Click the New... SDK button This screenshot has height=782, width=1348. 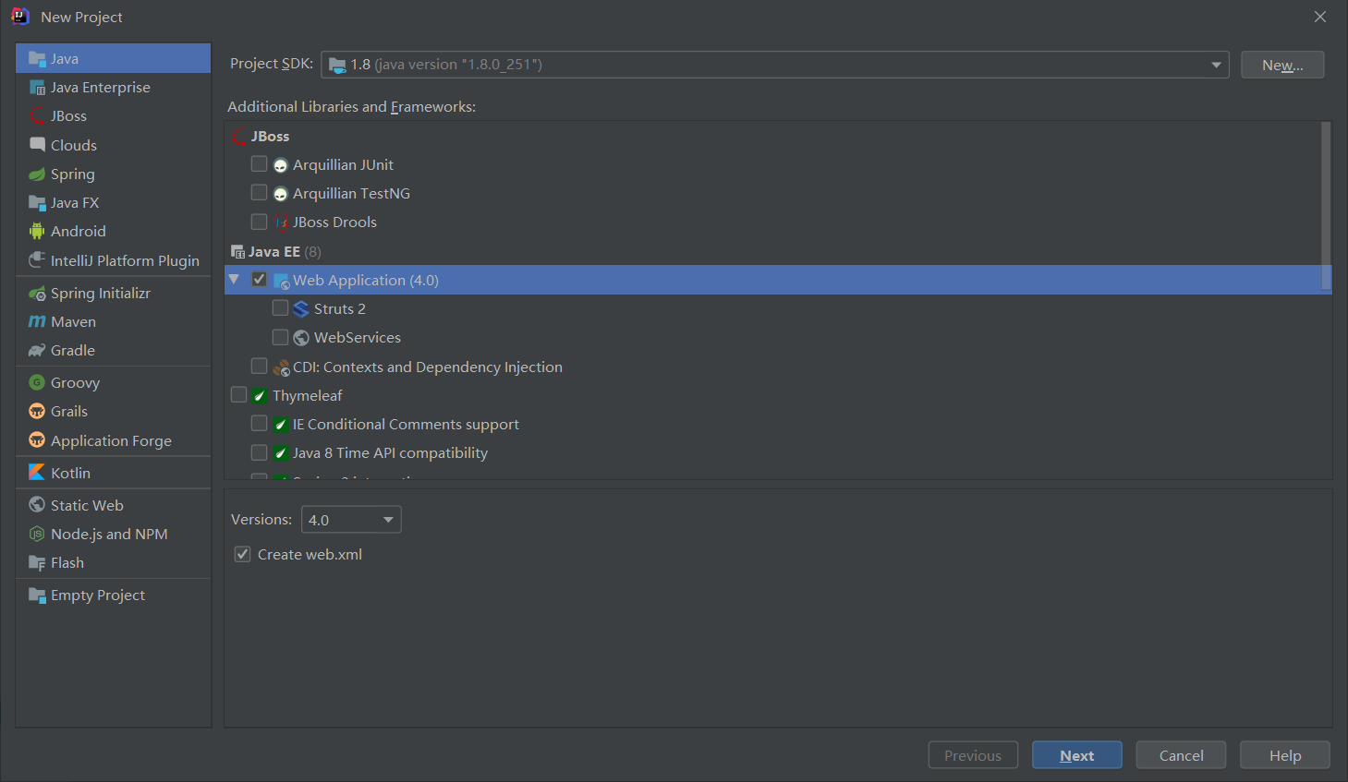click(1282, 65)
